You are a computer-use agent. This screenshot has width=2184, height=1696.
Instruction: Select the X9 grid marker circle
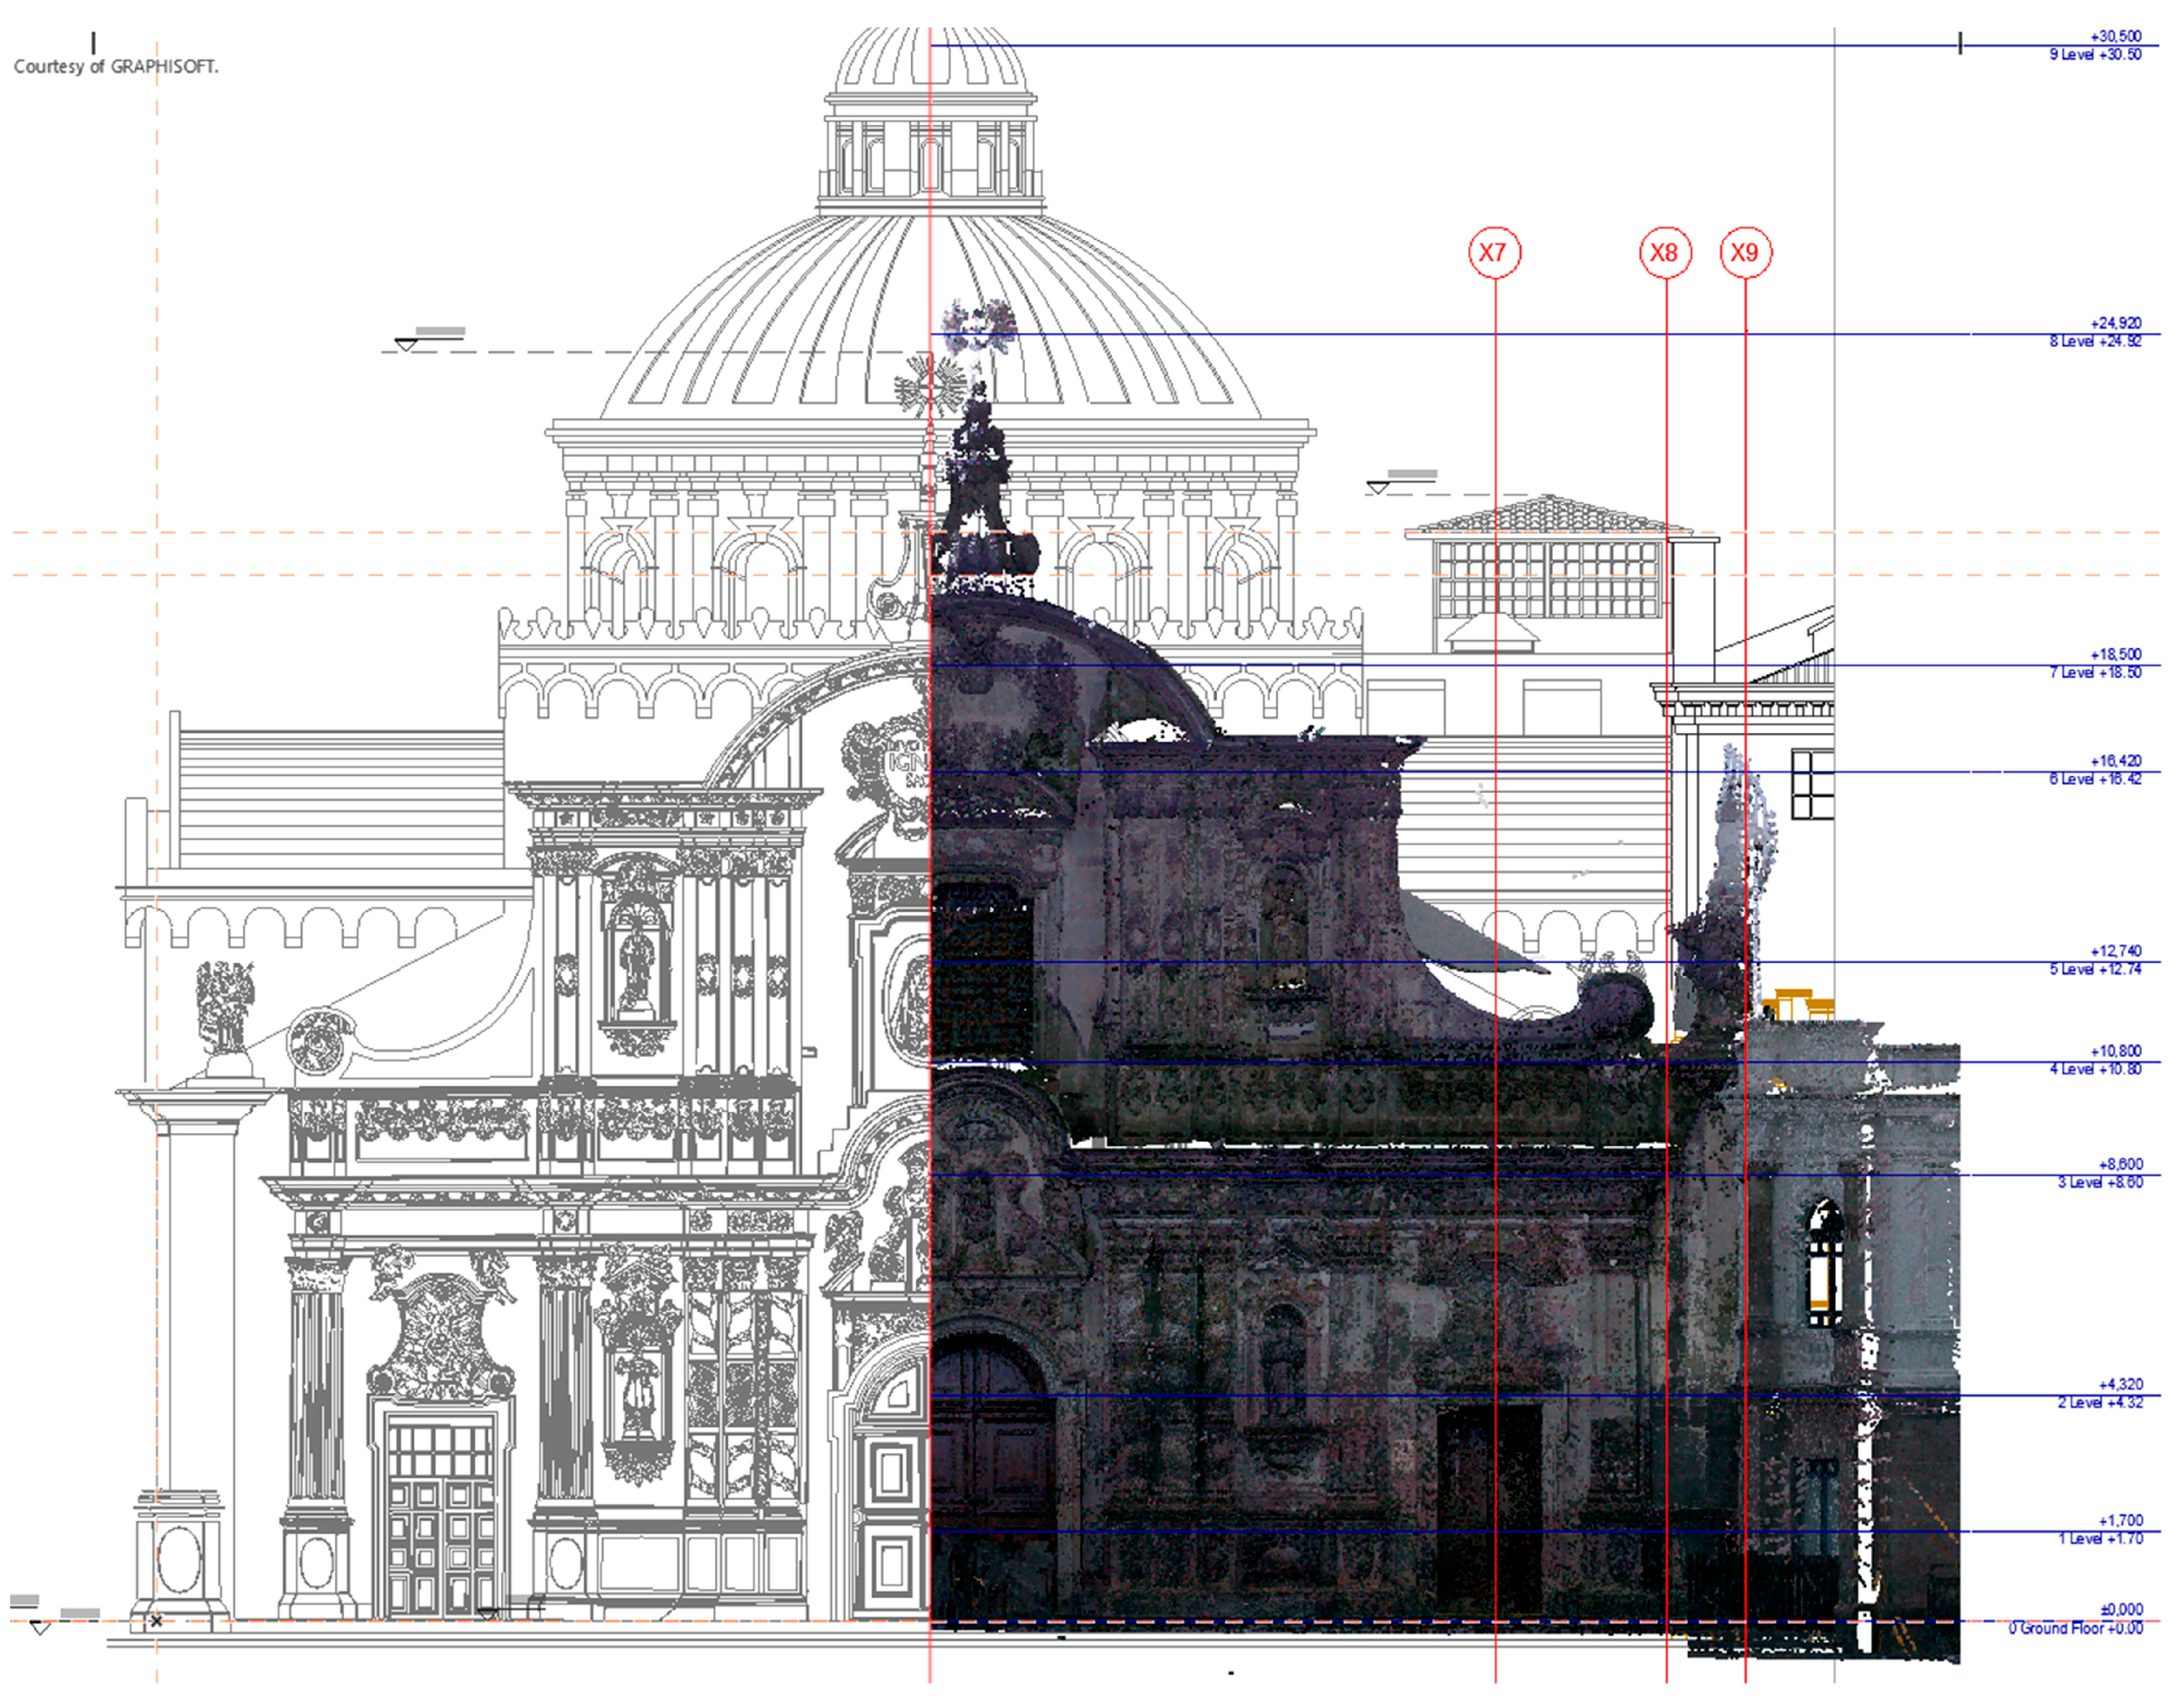point(1745,253)
